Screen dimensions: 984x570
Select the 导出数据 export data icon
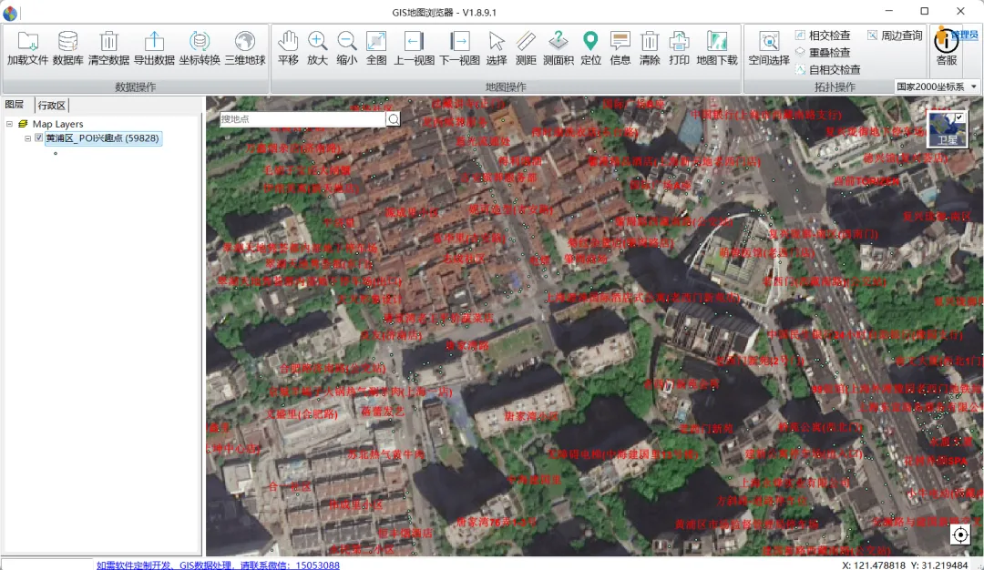[154, 41]
